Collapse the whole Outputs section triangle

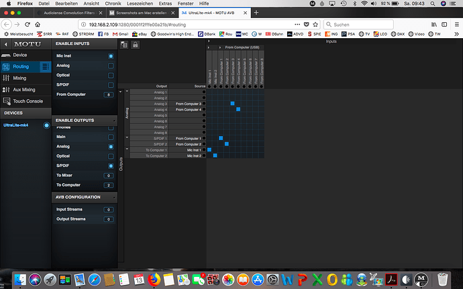tap(121, 92)
